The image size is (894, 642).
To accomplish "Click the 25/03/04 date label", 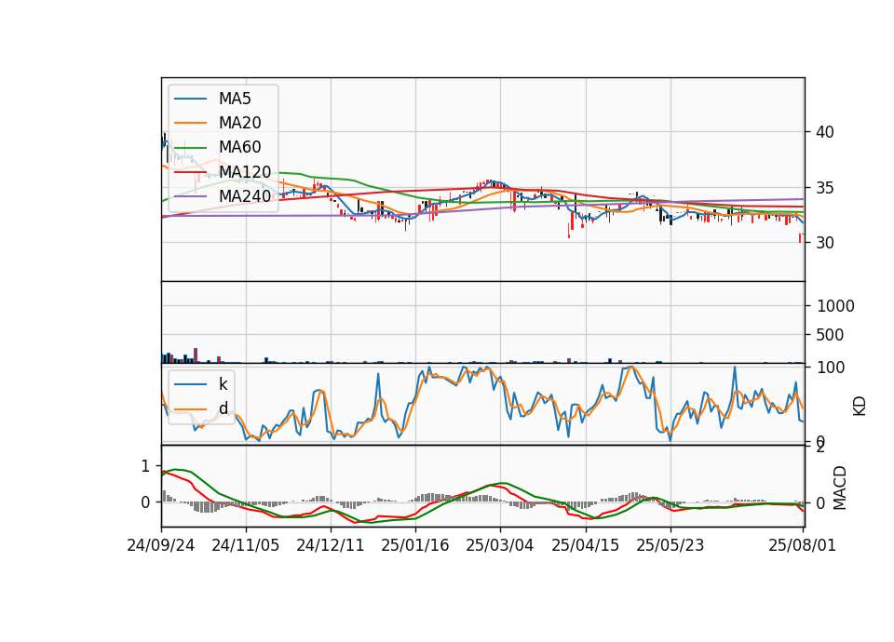I will (x=500, y=545).
